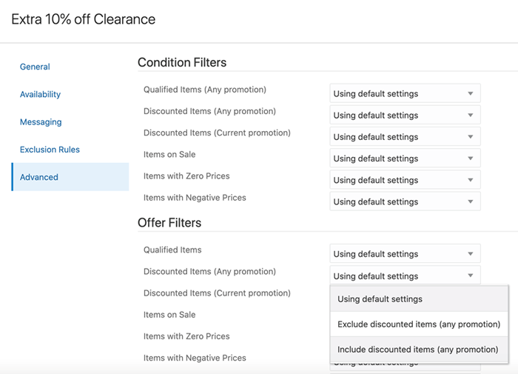Screen dimensions: 518x374
Task: Collapse Offer Discounted Items (Any promotion) dropdown
Action: pos(405,276)
